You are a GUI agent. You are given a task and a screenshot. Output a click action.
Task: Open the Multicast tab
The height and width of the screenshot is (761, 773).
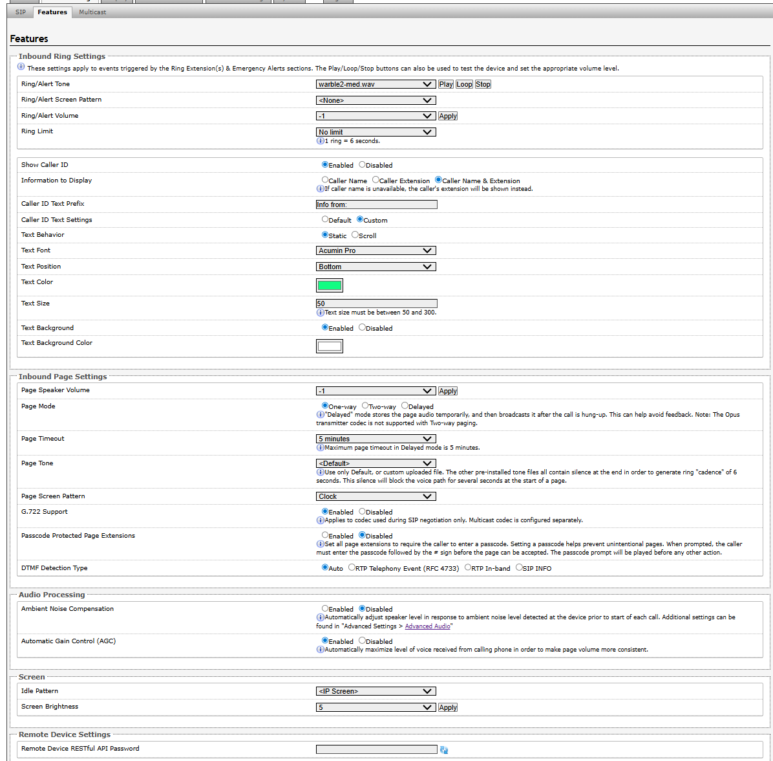pos(92,12)
